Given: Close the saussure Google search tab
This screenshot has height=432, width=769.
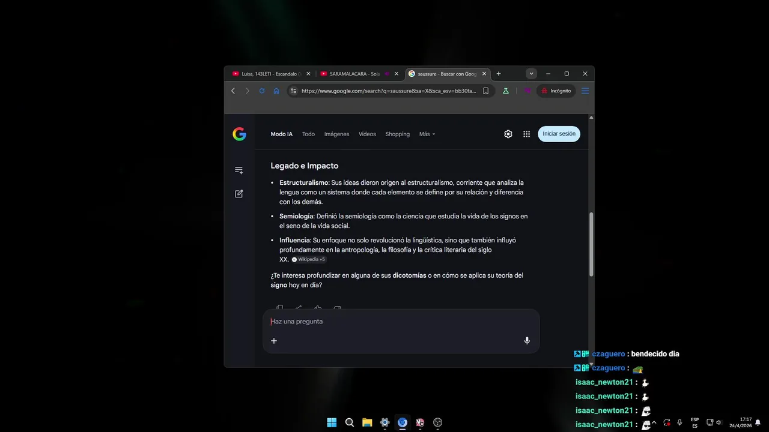Looking at the screenshot, I should 484,74.
